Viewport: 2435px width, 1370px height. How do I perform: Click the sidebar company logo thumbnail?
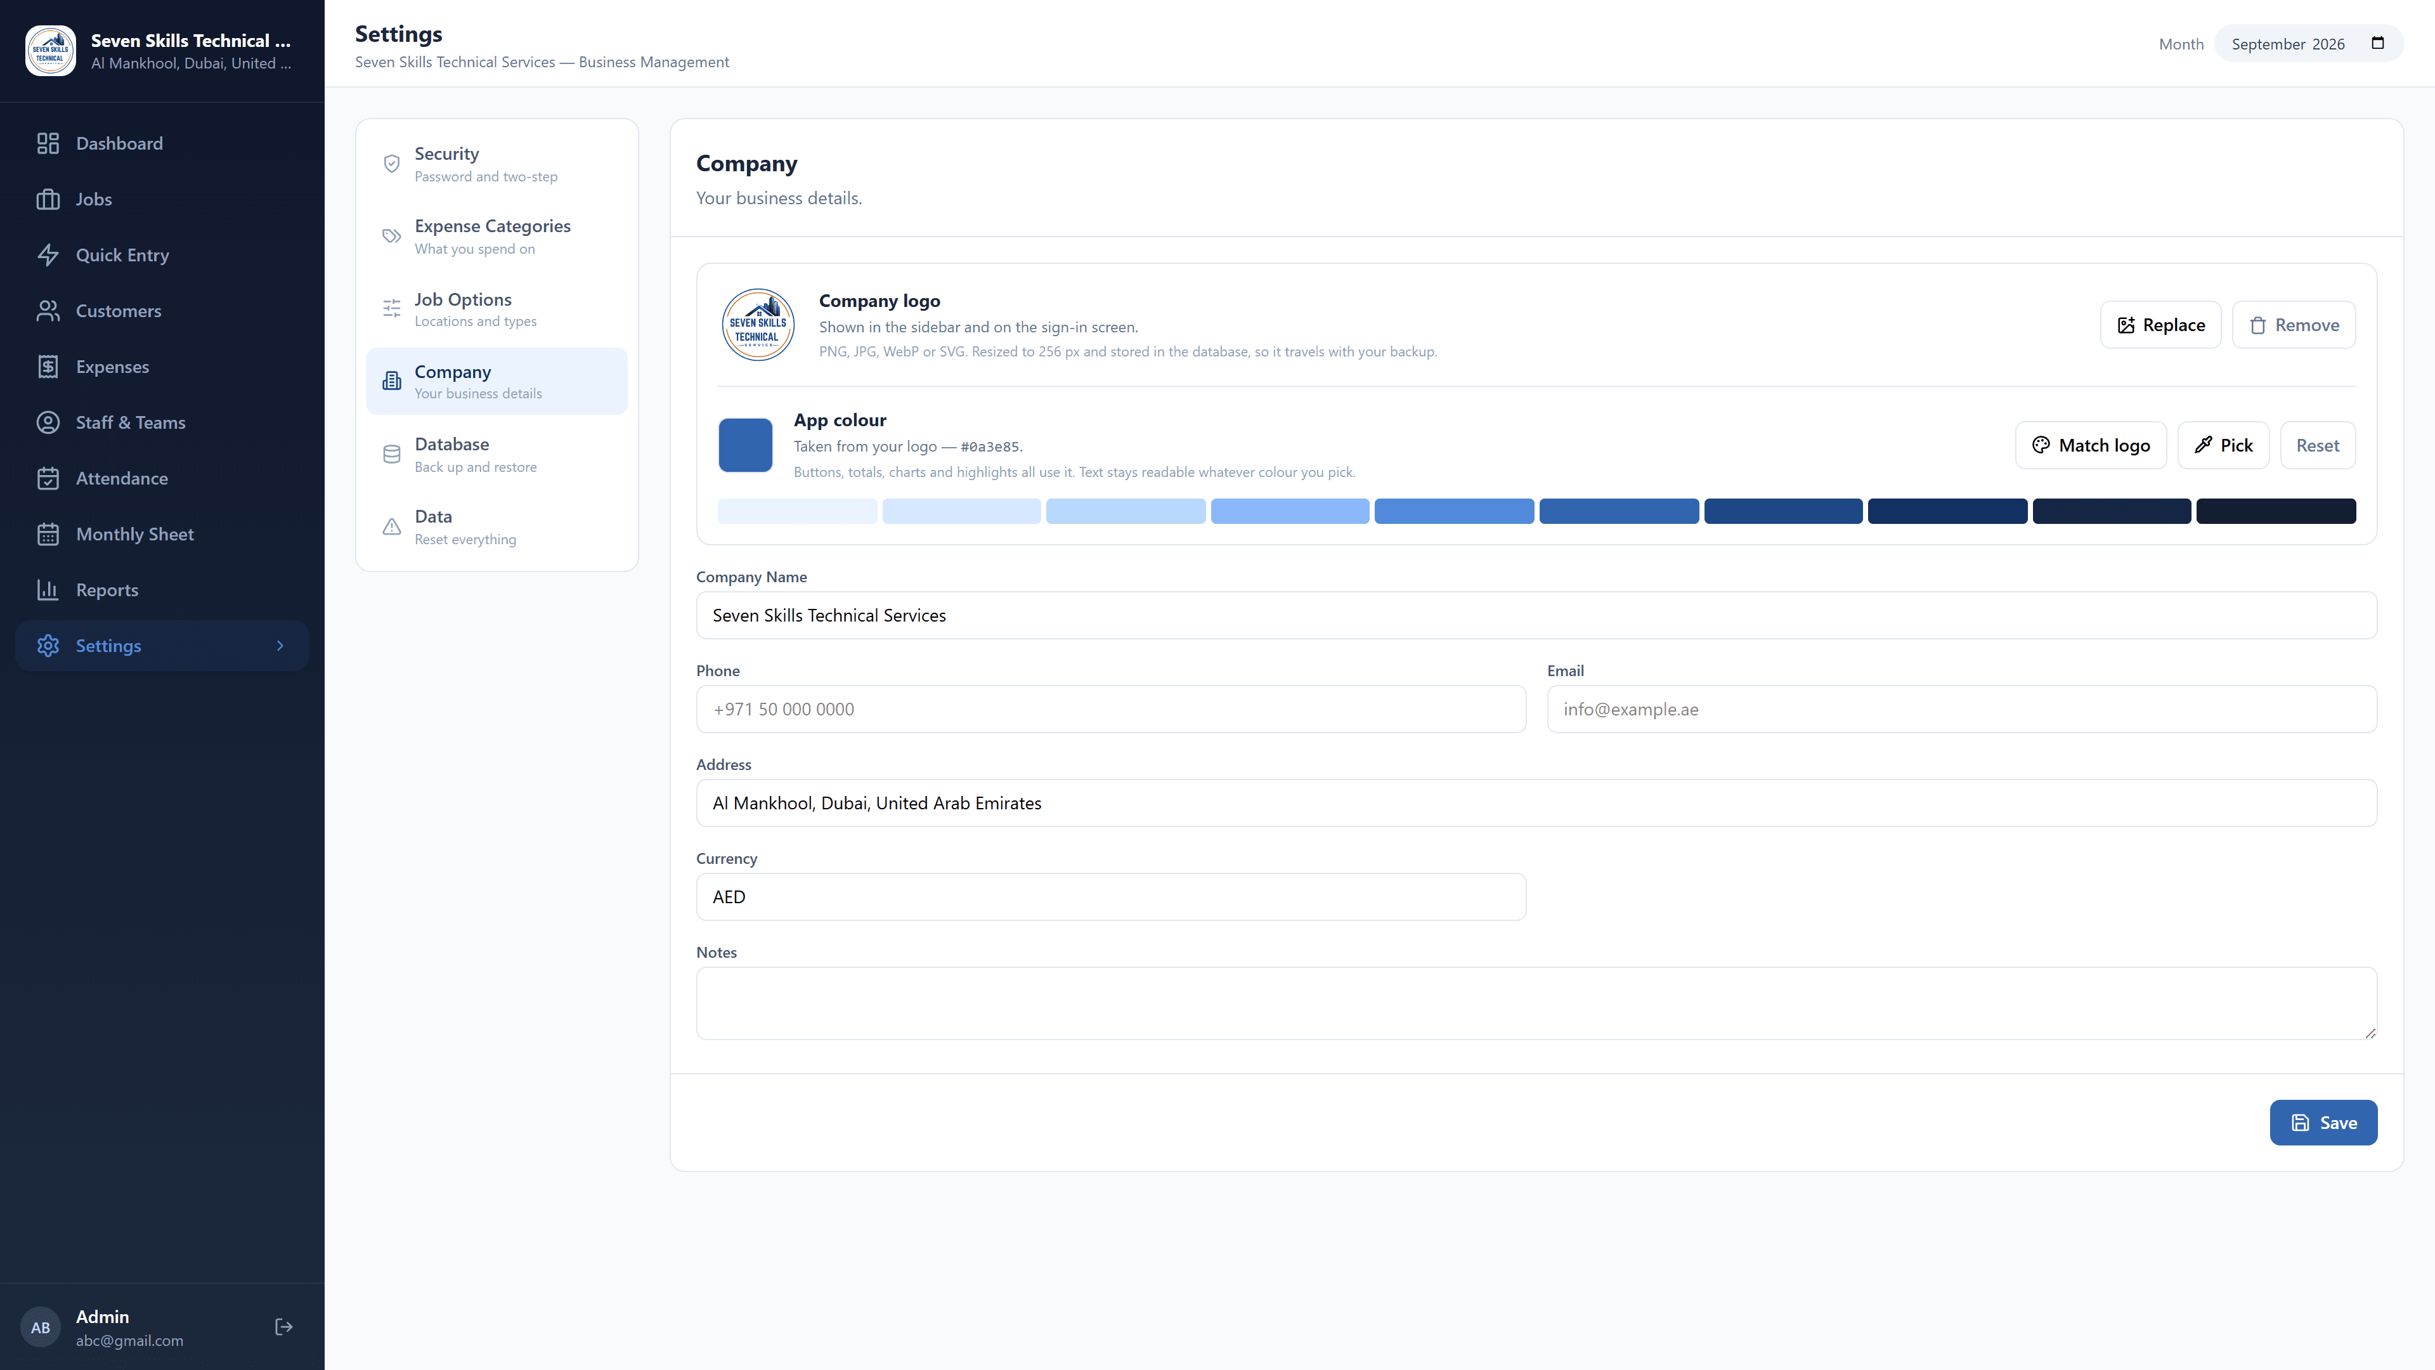click(x=50, y=50)
